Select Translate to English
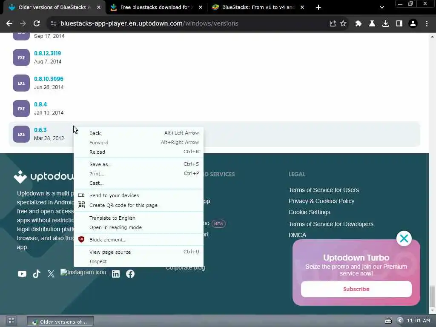The image size is (436, 327). [x=138, y=218]
